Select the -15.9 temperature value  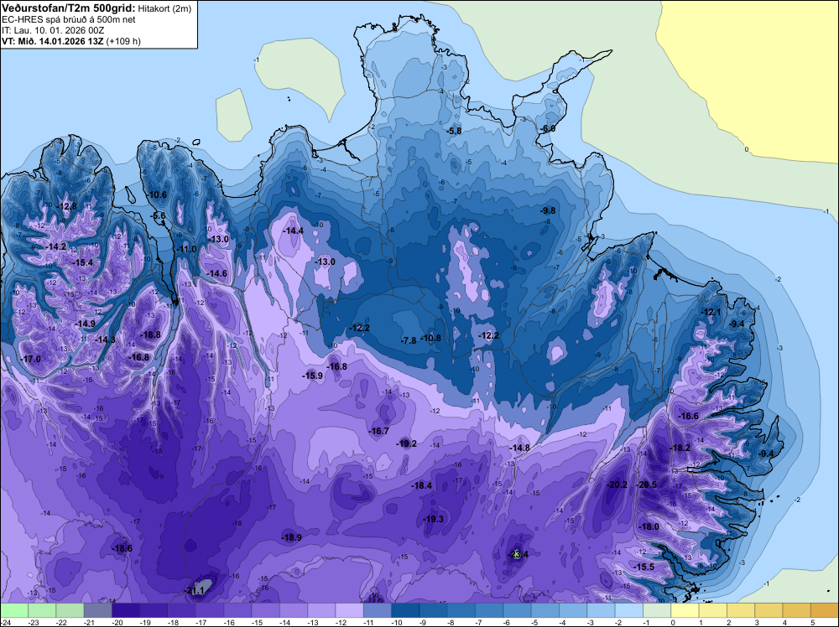click(x=313, y=376)
